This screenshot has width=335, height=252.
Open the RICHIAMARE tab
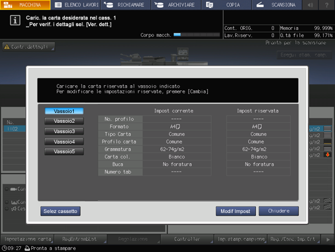pos(126,5)
